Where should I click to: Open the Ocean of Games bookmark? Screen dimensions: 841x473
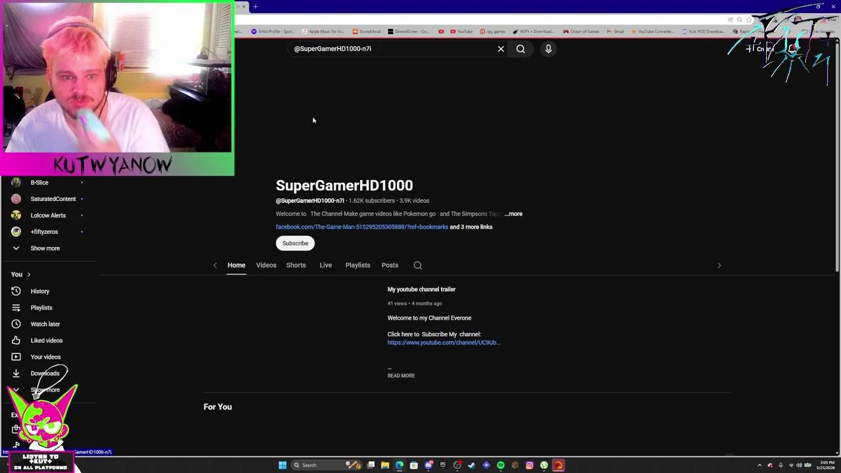(x=581, y=31)
